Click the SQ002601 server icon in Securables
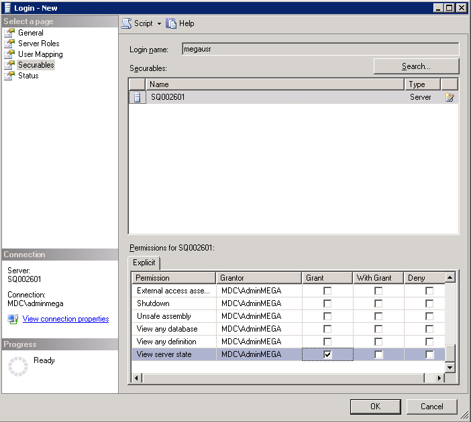This screenshot has height=422, width=471. click(x=137, y=97)
